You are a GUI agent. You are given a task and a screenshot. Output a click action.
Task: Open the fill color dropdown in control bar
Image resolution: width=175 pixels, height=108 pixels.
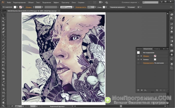click(17, 7)
